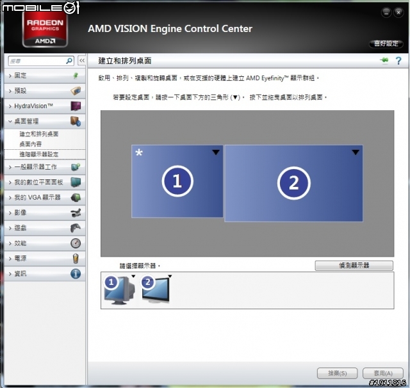
Task: Click the pin icon beside 固定
Action: 76,76
